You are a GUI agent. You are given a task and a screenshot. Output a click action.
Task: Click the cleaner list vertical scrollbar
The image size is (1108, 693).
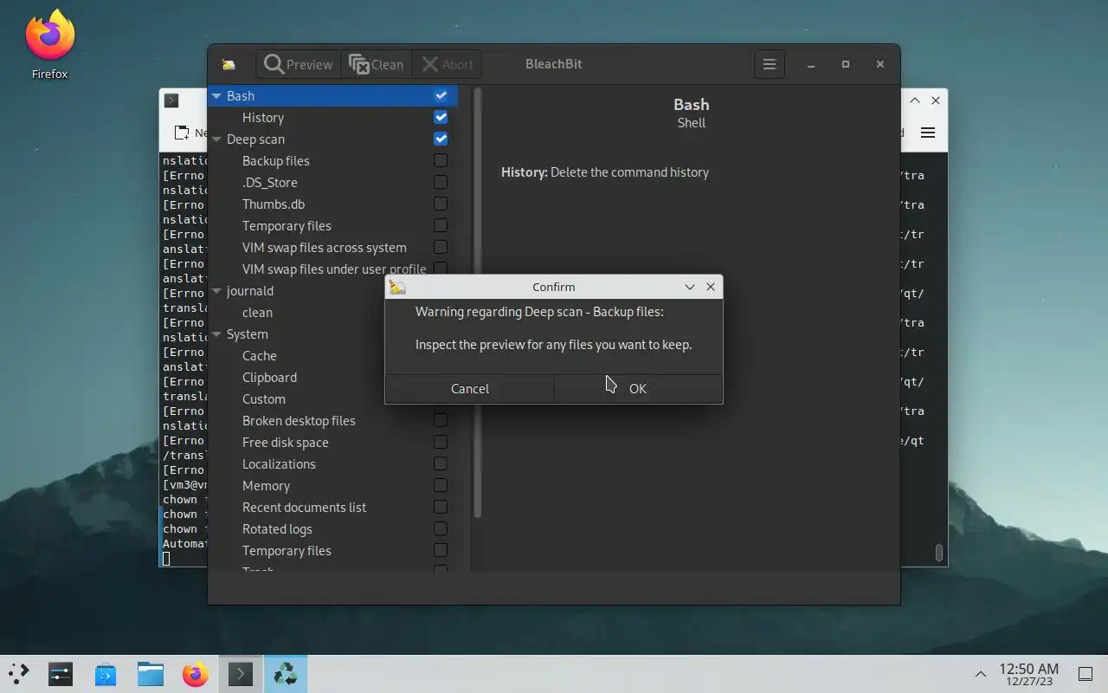(x=477, y=301)
